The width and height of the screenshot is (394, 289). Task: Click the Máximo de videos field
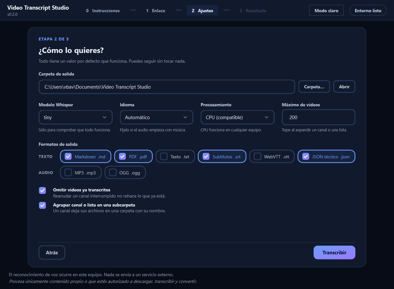pyautogui.click(x=318, y=117)
